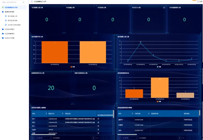The image size is (203, 140).
Task: Click the vertical scrollbar of the right table
Action: (x=200, y=113)
